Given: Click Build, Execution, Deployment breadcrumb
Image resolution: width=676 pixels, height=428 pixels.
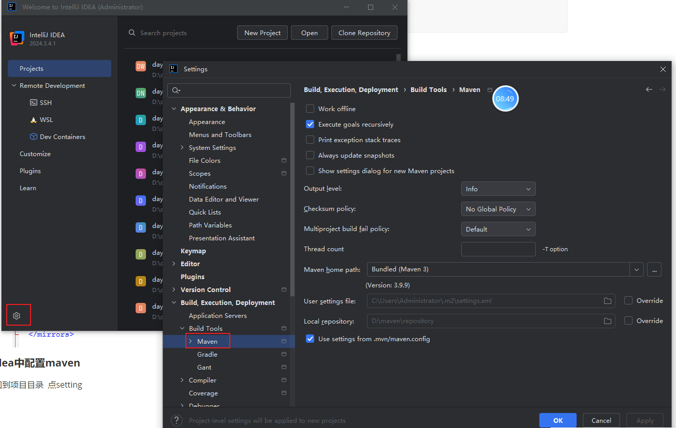Looking at the screenshot, I should pyautogui.click(x=351, y=89).
